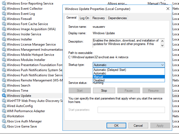Click gear icon beside WinHTTP Web Proxy Auto-Discovery

click(4, 101)
